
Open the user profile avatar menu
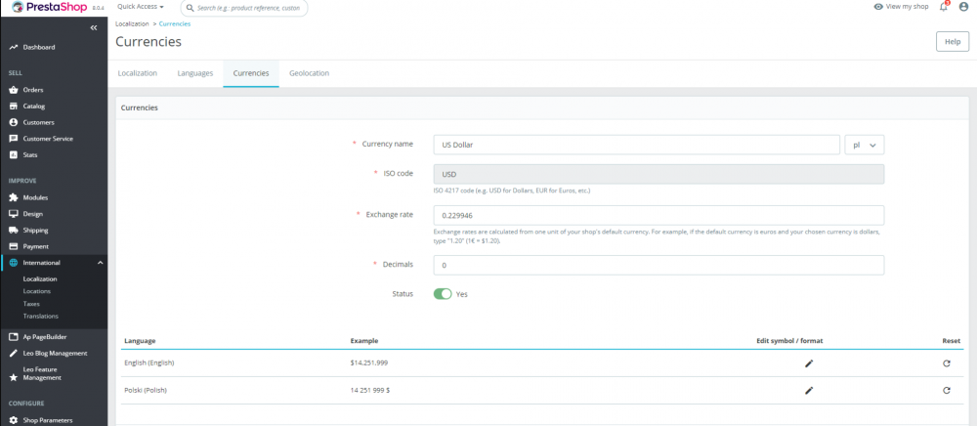[964, 7]
